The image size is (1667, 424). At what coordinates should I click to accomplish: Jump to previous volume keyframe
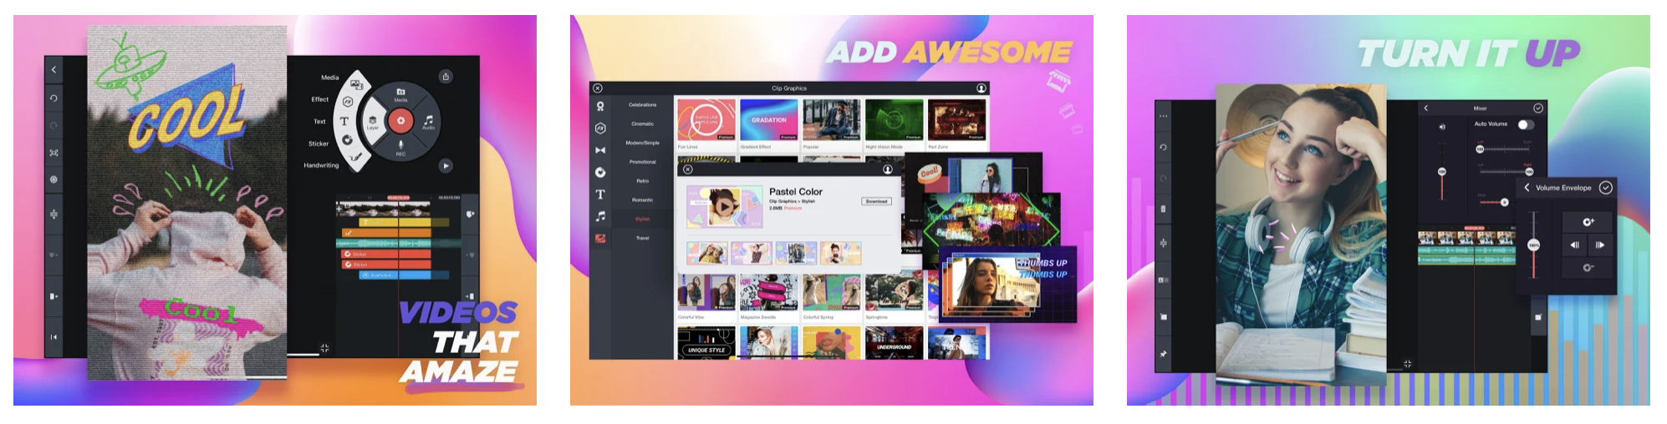[x=1575, y=245]
